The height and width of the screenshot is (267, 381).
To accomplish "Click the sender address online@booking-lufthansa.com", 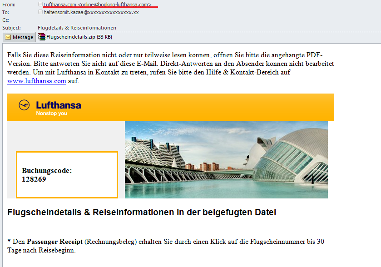I will tap(115, 5).
